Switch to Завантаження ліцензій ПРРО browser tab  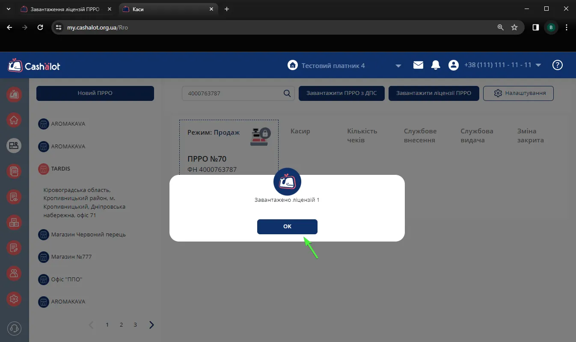[x=67, y=9]
